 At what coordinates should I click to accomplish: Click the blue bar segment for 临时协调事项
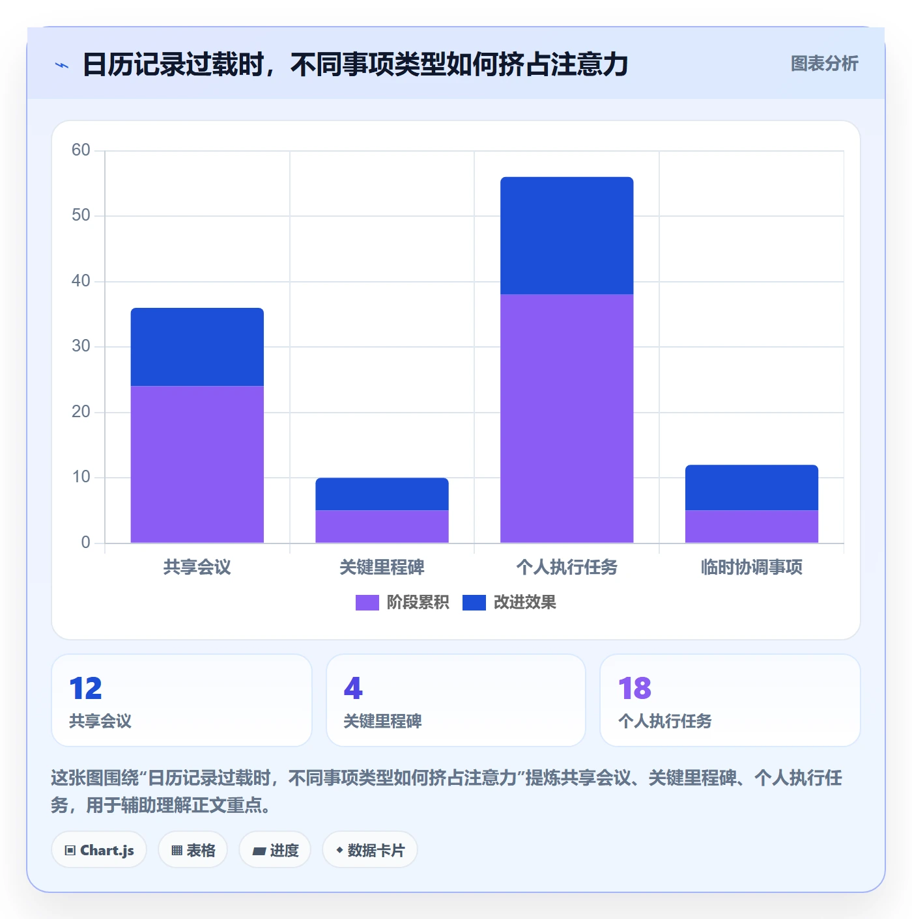(x=752, y=487)
